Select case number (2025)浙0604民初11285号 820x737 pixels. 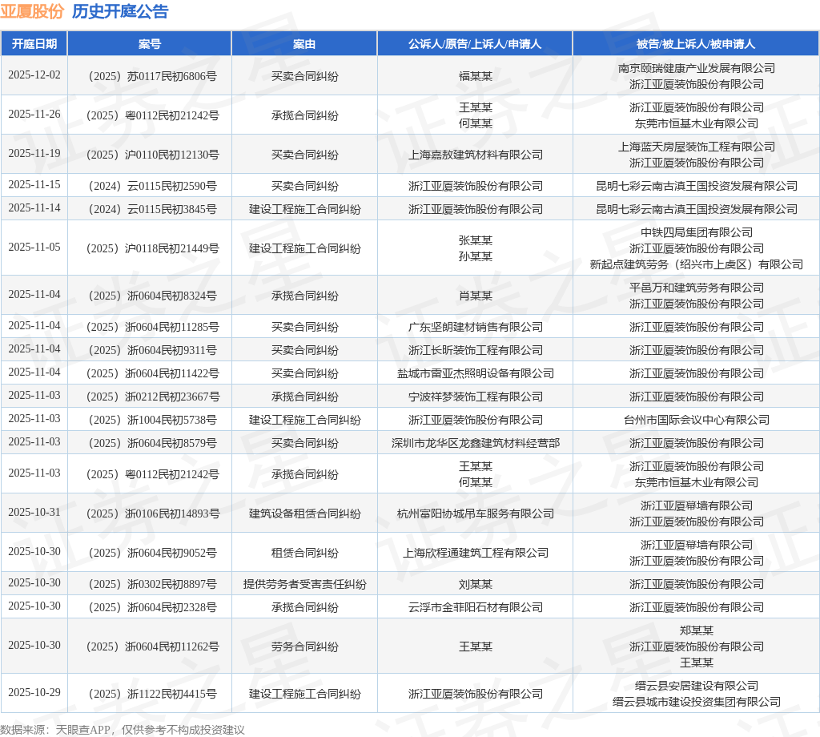coord(150,327)
